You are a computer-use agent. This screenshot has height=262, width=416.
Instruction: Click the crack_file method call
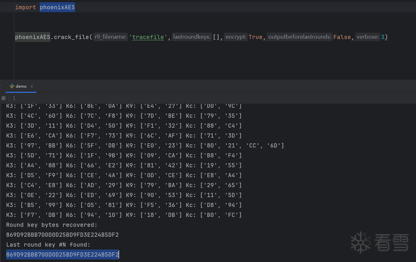[71, 37]
